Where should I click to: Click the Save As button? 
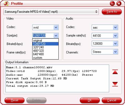pos(112,12)
